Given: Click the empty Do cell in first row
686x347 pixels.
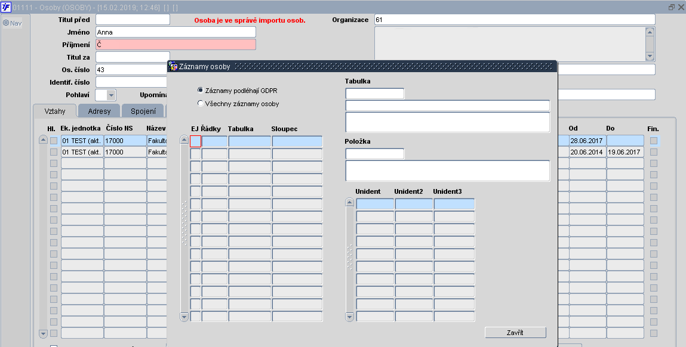Looking at the screenshot, I should pos(625,141).
